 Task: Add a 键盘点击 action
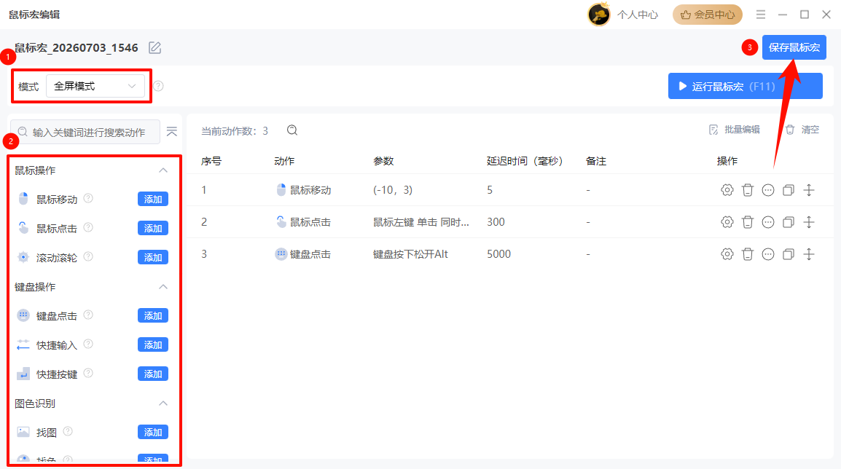click(153, 316)
